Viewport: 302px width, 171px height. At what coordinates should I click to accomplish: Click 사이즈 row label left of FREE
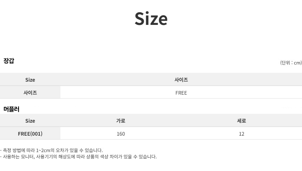30,93
